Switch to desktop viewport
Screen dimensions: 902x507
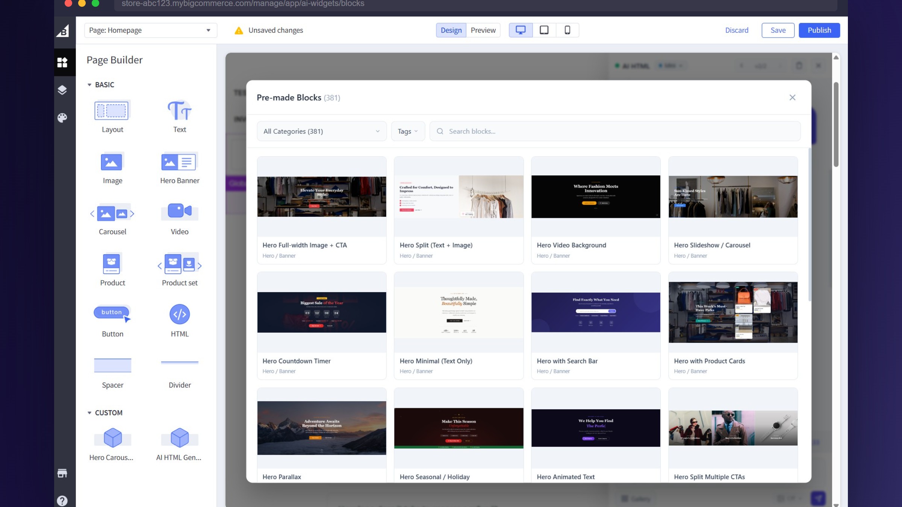click(521, 30)
